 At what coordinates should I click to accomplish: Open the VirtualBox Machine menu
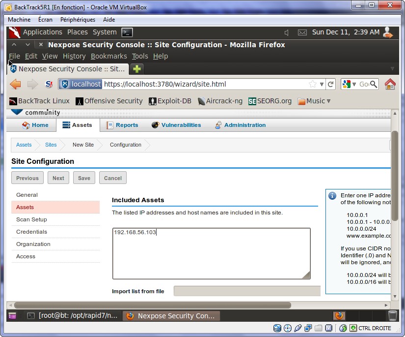click(19, 20)
